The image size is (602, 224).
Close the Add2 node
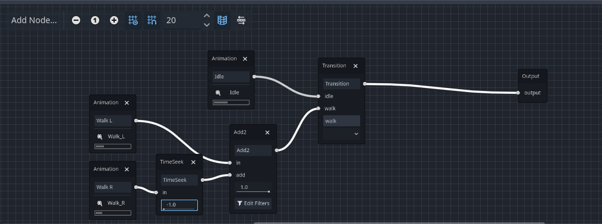point(267,132)
